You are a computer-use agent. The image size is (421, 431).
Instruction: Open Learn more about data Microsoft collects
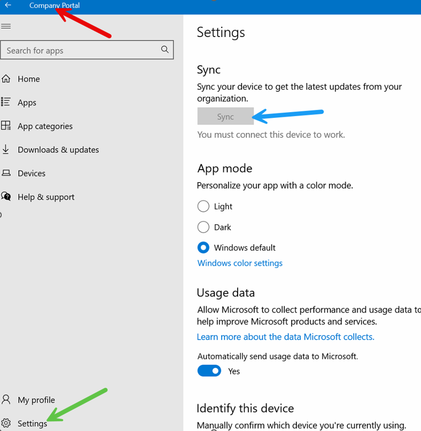[x=285, y=336]
